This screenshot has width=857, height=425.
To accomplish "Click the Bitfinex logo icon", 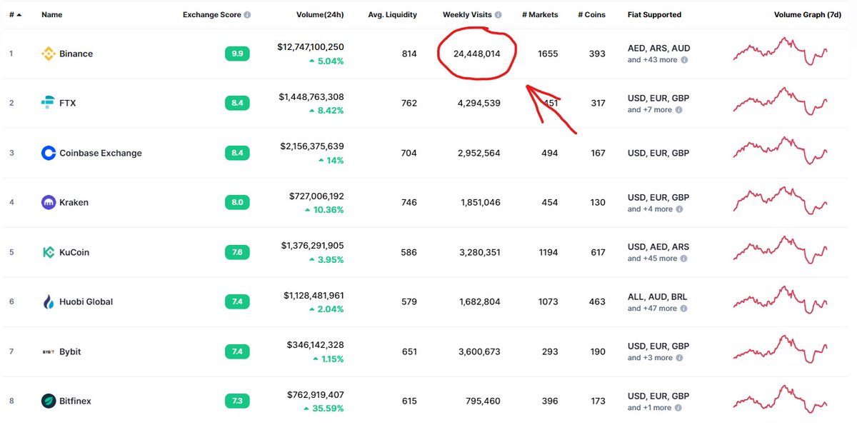I will pos(49,401).
